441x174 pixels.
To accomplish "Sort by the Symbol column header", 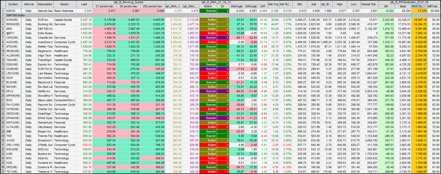I will pos(13,4).
